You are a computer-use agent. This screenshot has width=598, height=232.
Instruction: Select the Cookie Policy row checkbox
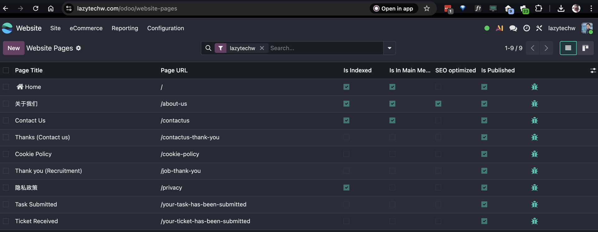point(6,154)
